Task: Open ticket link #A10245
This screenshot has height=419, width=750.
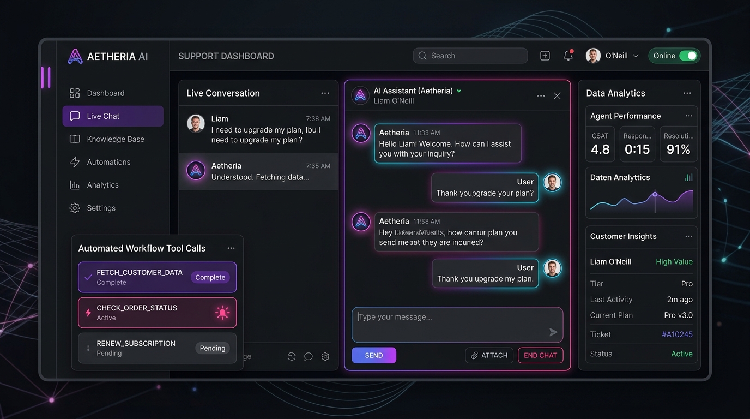Action: pos(677,334)
